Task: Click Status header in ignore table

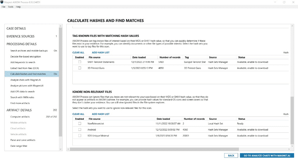Action: (x=242, y=119)
